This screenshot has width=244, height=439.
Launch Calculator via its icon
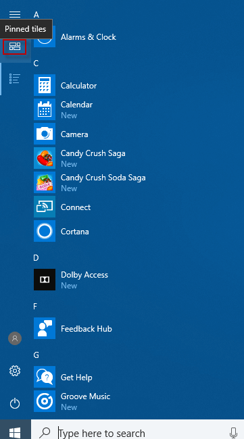[45, 85]
